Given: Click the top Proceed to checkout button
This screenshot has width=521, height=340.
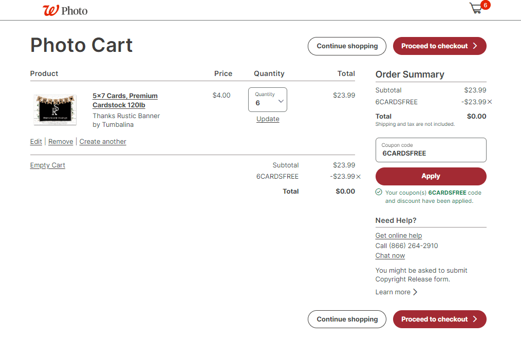Looking at the screenshot, I should pyautogui.click(x=439, y=46).
